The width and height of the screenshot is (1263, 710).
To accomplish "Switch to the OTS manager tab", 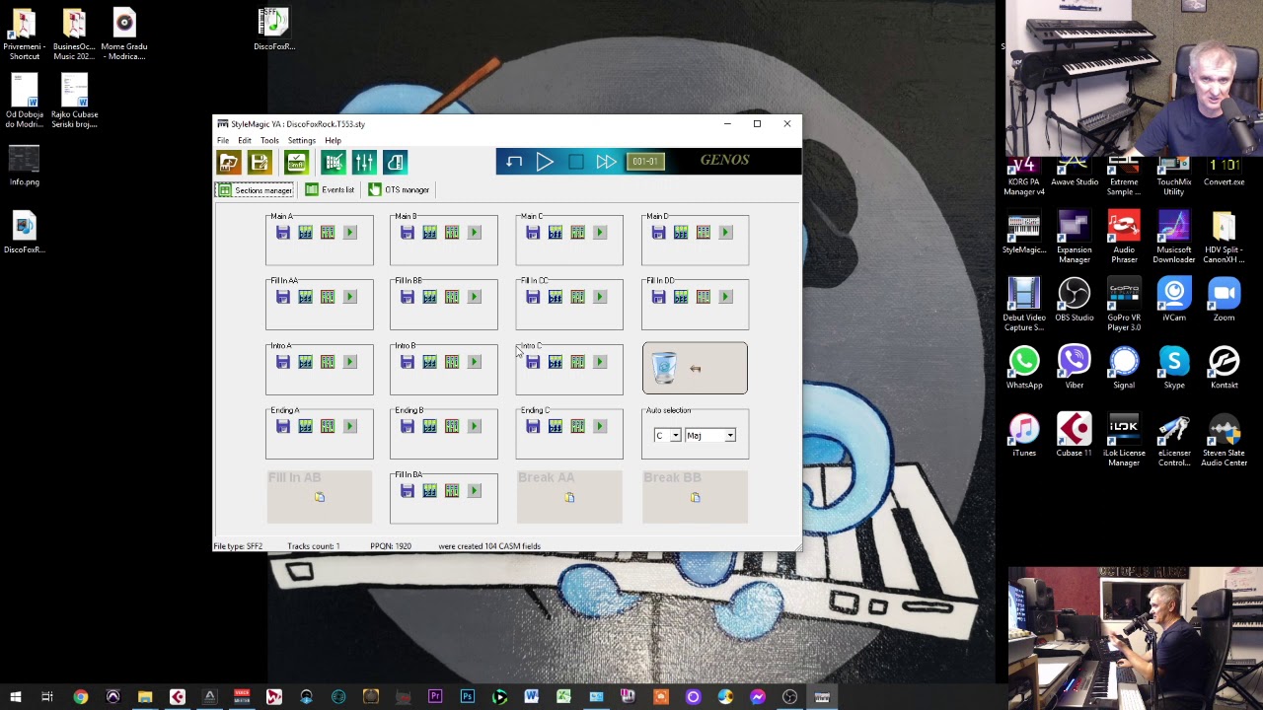I will (x=399, y=189).
